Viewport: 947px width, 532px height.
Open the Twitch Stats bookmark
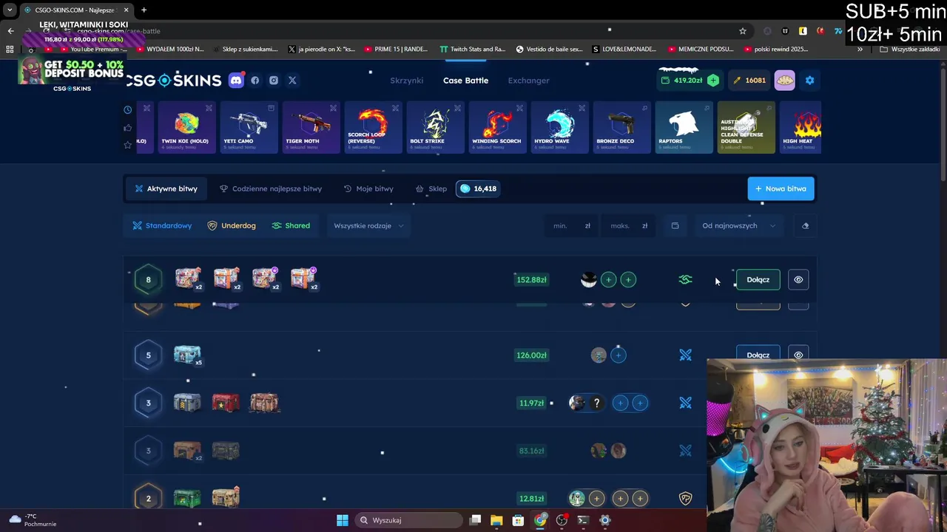click(x=472, y=49)
